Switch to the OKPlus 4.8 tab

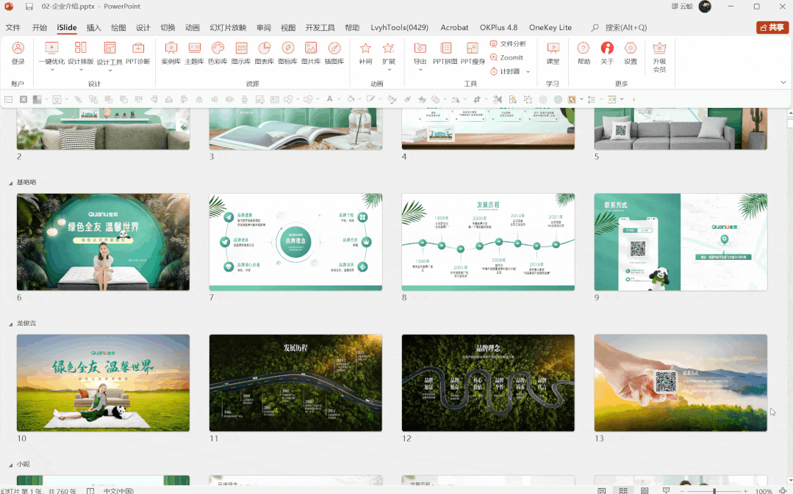click(499, 28)
